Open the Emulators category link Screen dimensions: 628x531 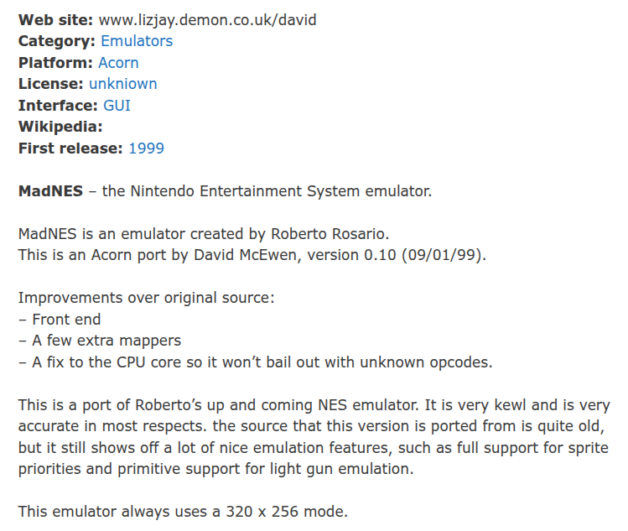coord(137,41)
